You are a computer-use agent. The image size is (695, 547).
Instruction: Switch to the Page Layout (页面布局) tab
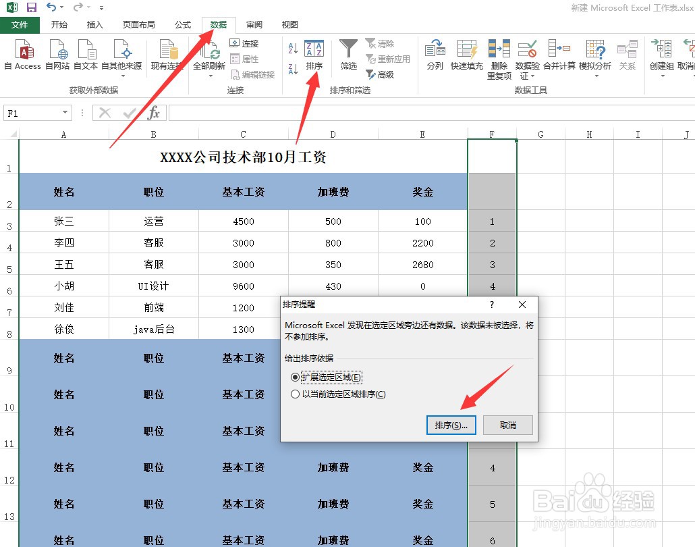click(139, 25)
